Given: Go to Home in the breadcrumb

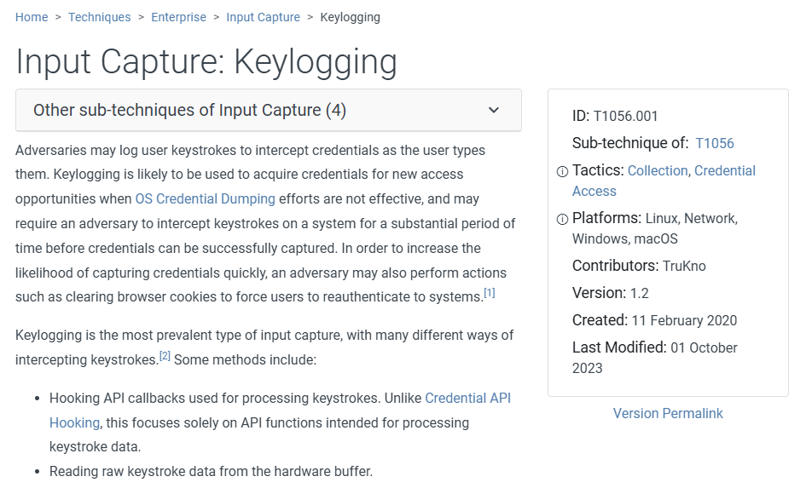Looking at the screenshot, I should [x=32, y=17].
